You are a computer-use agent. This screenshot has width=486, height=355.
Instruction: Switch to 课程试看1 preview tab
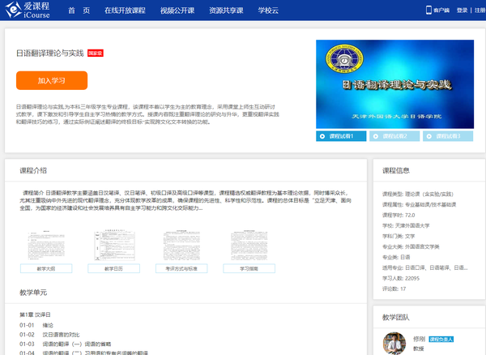[x=341, y=136]
